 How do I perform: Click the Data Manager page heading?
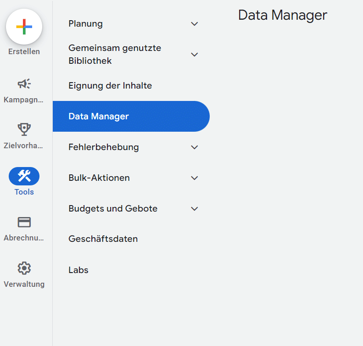point(283,15)
